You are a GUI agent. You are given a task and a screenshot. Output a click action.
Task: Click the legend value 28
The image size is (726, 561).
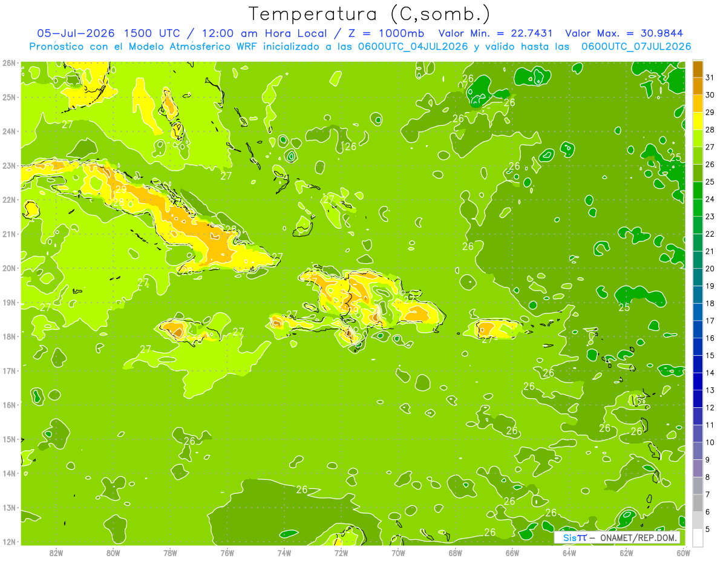[x=710, y=130]
